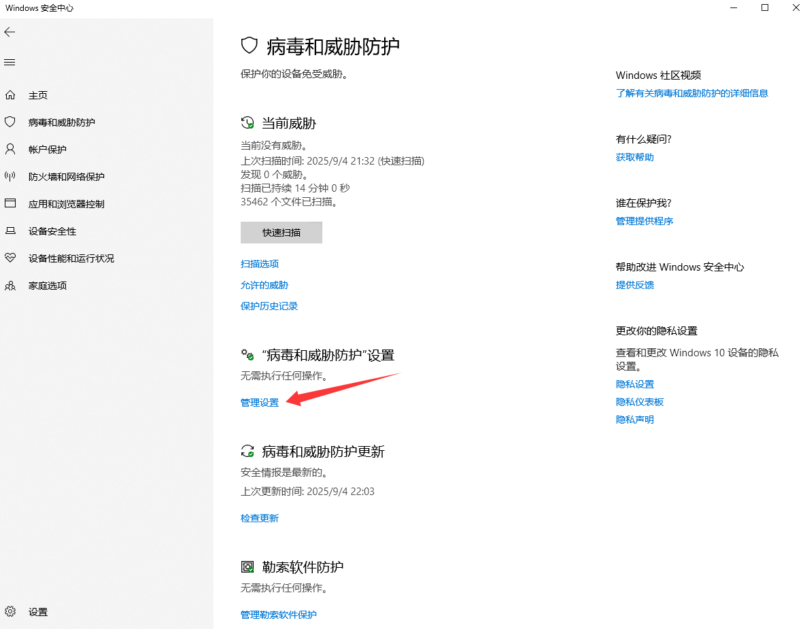Click the account protection person icon
Screen dimensions: 803x629
click(x=10, y=150)
